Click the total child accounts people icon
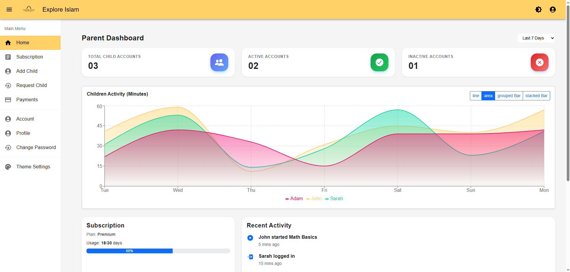This screenshot has width=570, height=272. click(x=219, y=62)
